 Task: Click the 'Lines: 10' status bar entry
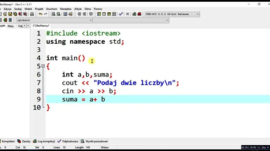[59, 147]
